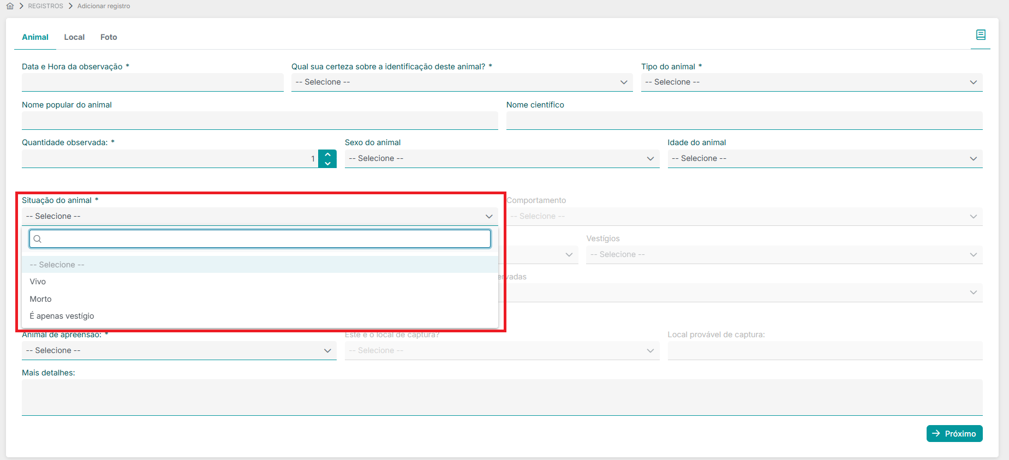The image size is (1009, 460).
Task: Switch to the Local tab
Action: point(74,37)
